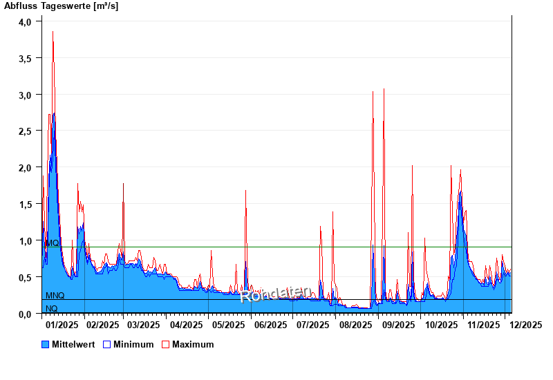553x380 pixels.
Task: Click the 3,5 y-axis value
Action: coord(25,59)
